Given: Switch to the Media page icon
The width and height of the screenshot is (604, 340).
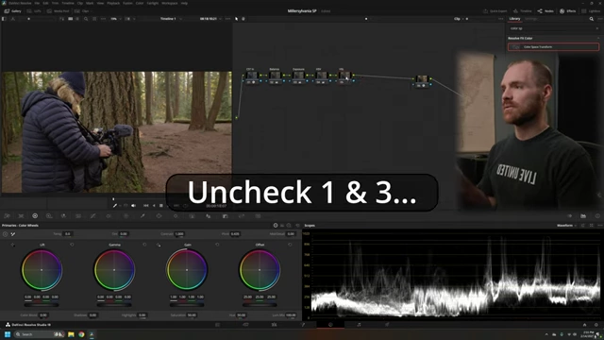Looking at the screenshot, I should click(x=218, y=325).
